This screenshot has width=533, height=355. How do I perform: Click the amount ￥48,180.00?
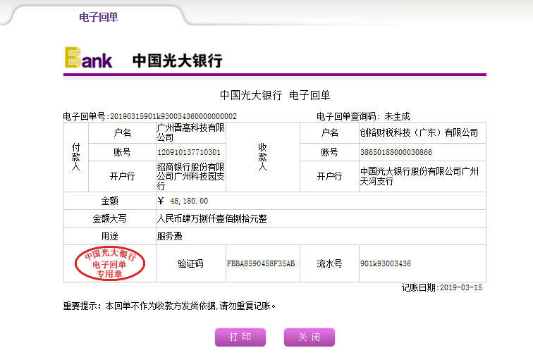tap(183, 201)
